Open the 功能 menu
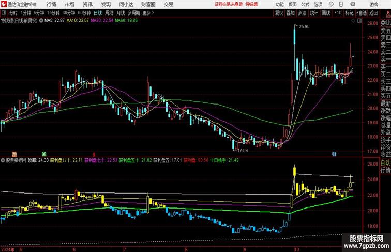This screenshot has width=391, height=252. [279, 4]
